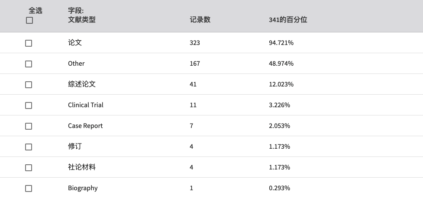This screenshot has width=423, height=198.
Task: Click the Biography type label
Action: click(x=83, y=188)
